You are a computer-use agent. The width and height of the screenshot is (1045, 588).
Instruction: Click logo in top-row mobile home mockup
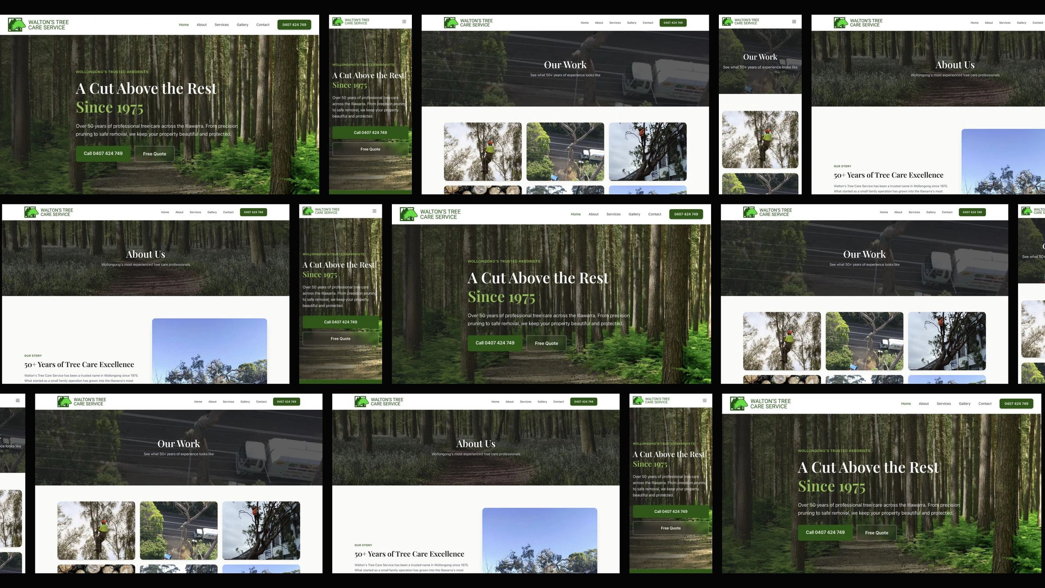pyautogui.click(x=351, y=22)
